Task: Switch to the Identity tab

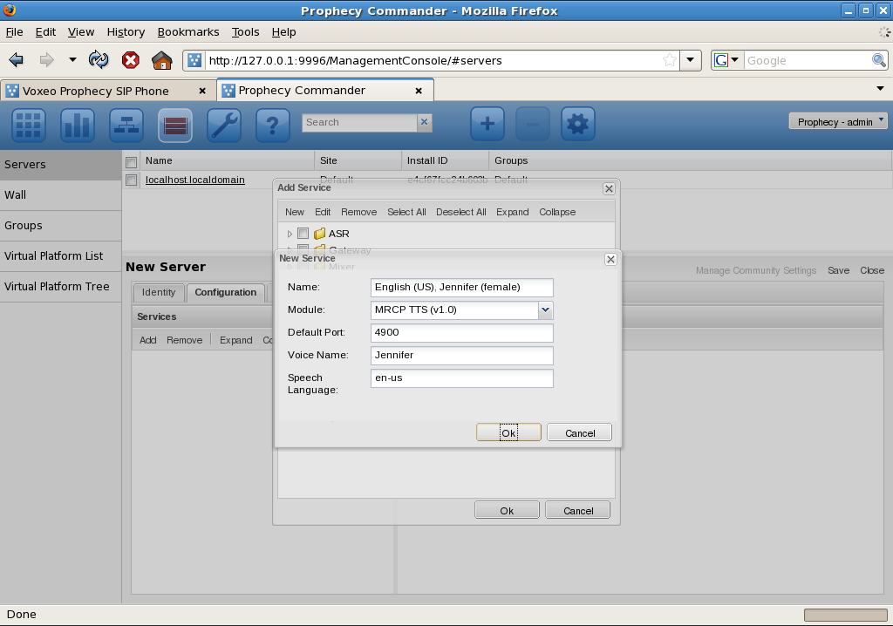Action: point(159,292)
